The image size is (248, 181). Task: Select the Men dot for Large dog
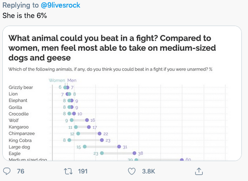[x=119, y=146]
